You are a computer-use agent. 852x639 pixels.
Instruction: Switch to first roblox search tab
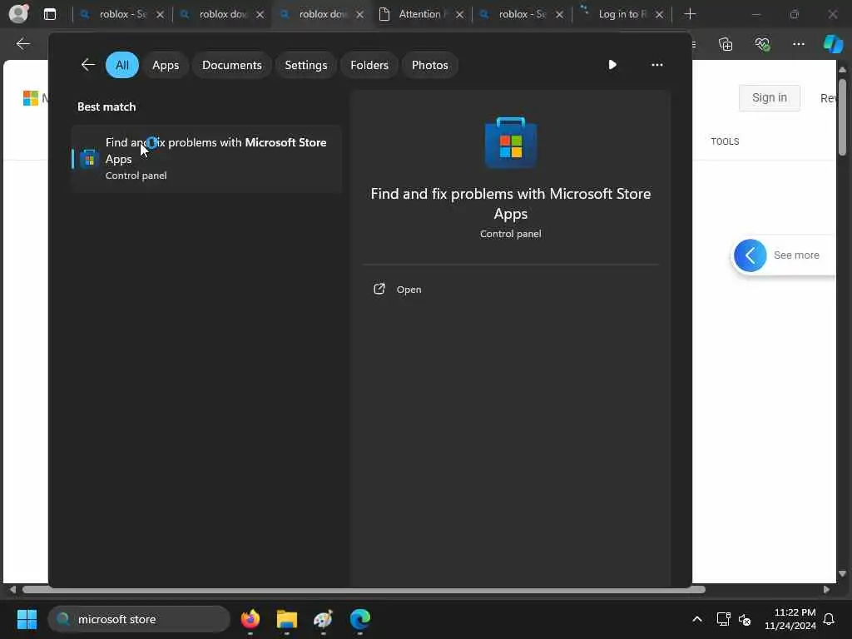[121, 14]
